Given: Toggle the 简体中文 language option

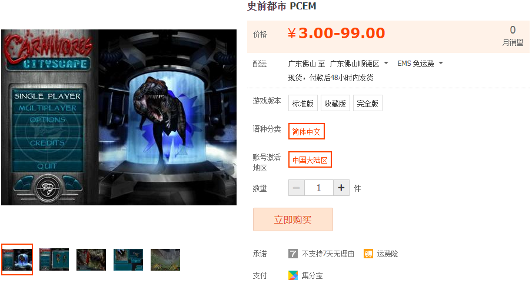Looking at the screenshot, I should 307,131.
